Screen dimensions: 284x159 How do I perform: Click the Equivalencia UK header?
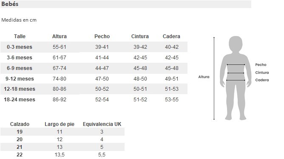[102, 124]
